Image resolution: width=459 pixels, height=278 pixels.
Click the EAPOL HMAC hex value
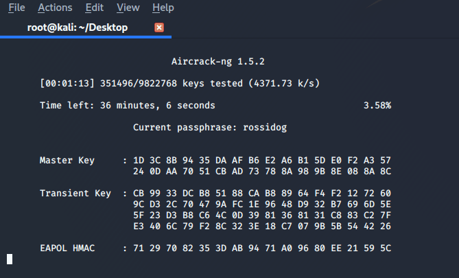262,248
